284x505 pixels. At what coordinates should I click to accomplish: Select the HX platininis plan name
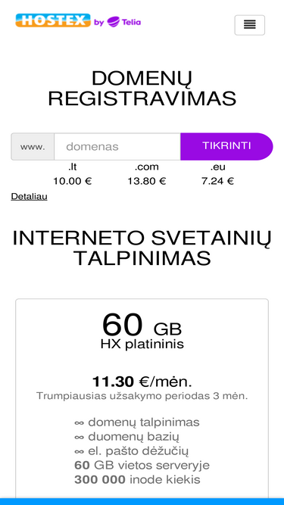pyautogui.click(x=142, y=344)
